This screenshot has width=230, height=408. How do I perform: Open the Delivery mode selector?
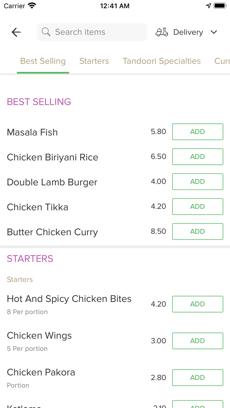186,32
